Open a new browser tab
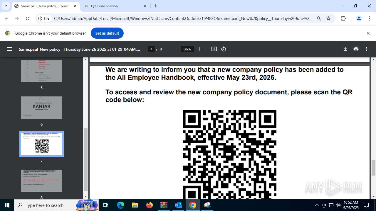The image size is (376, 211). point(156,6)
